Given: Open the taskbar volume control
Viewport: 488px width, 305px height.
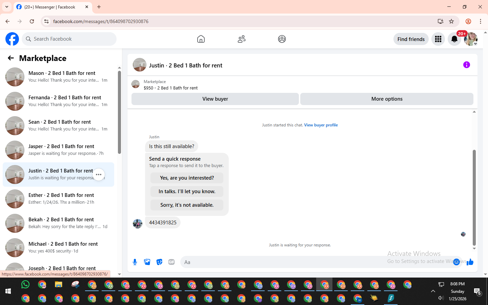Looking at the screenshot, I should tap(441, 298).
